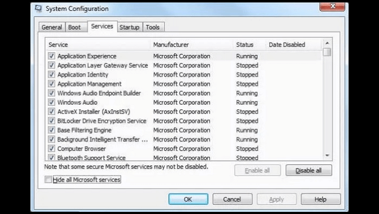Sort by the Manufacturer column header

pos(192,45)
